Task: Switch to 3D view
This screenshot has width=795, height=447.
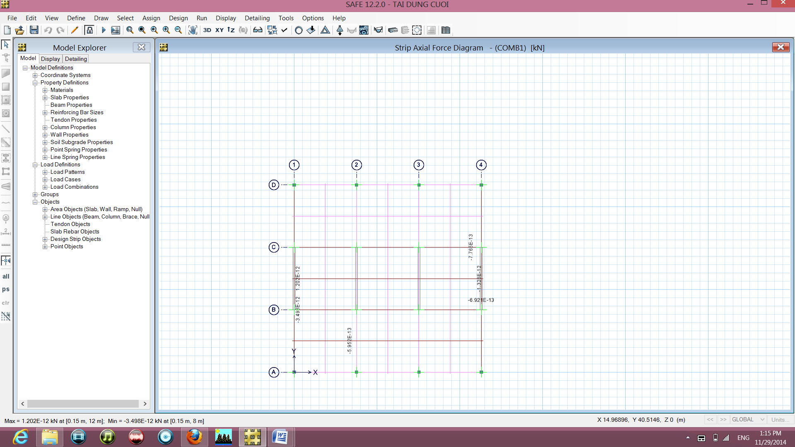Action: pyautogui.click(x=207, y=30)
